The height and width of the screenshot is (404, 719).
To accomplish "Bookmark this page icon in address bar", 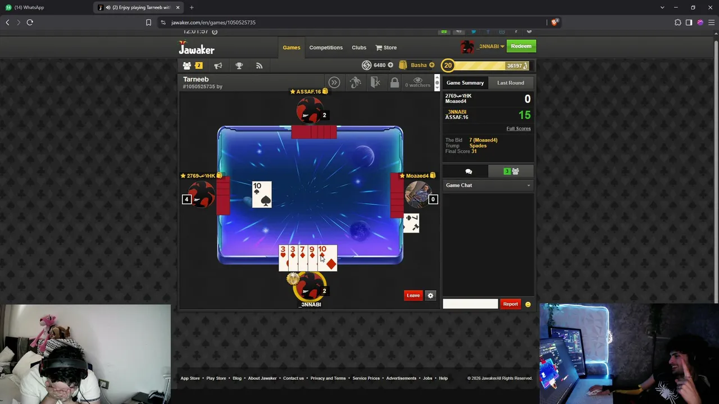I will pyautogui.click(x=148, y=22).
